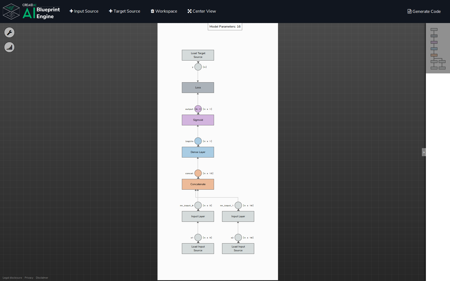450x281 pixels.
Task: Click the Privacy link
Action: 29,278
